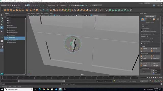
Task: Create a polygon torus from the shelf
Action: (x=17, y=10)
